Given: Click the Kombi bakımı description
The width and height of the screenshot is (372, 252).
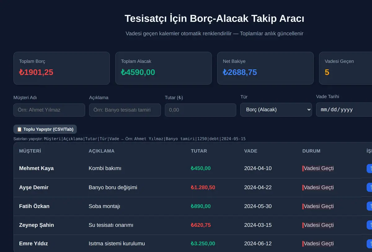Looking at the screenshot, I should 105,168.
